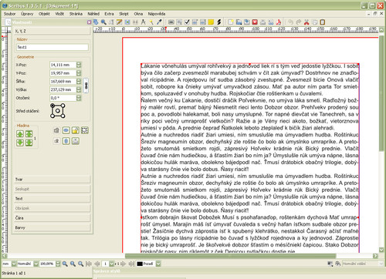Image resolution: width=386 pixels, height=279 pixels.
Task: Open the Stránka menu
Action: click(x=76, y=14)
